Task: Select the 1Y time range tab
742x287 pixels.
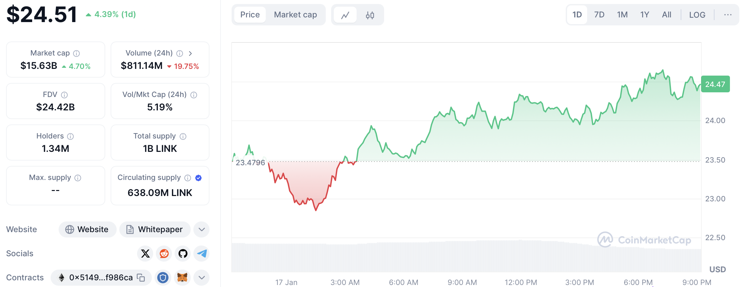Action: click(644, 15)
